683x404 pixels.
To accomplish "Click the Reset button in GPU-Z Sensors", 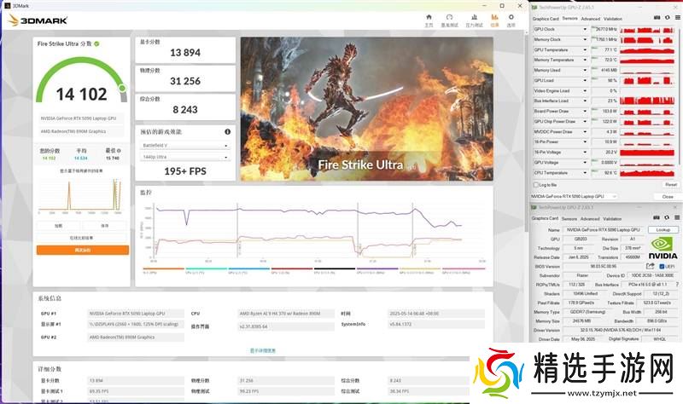I will pyautogui.click(x=670, y=184).
